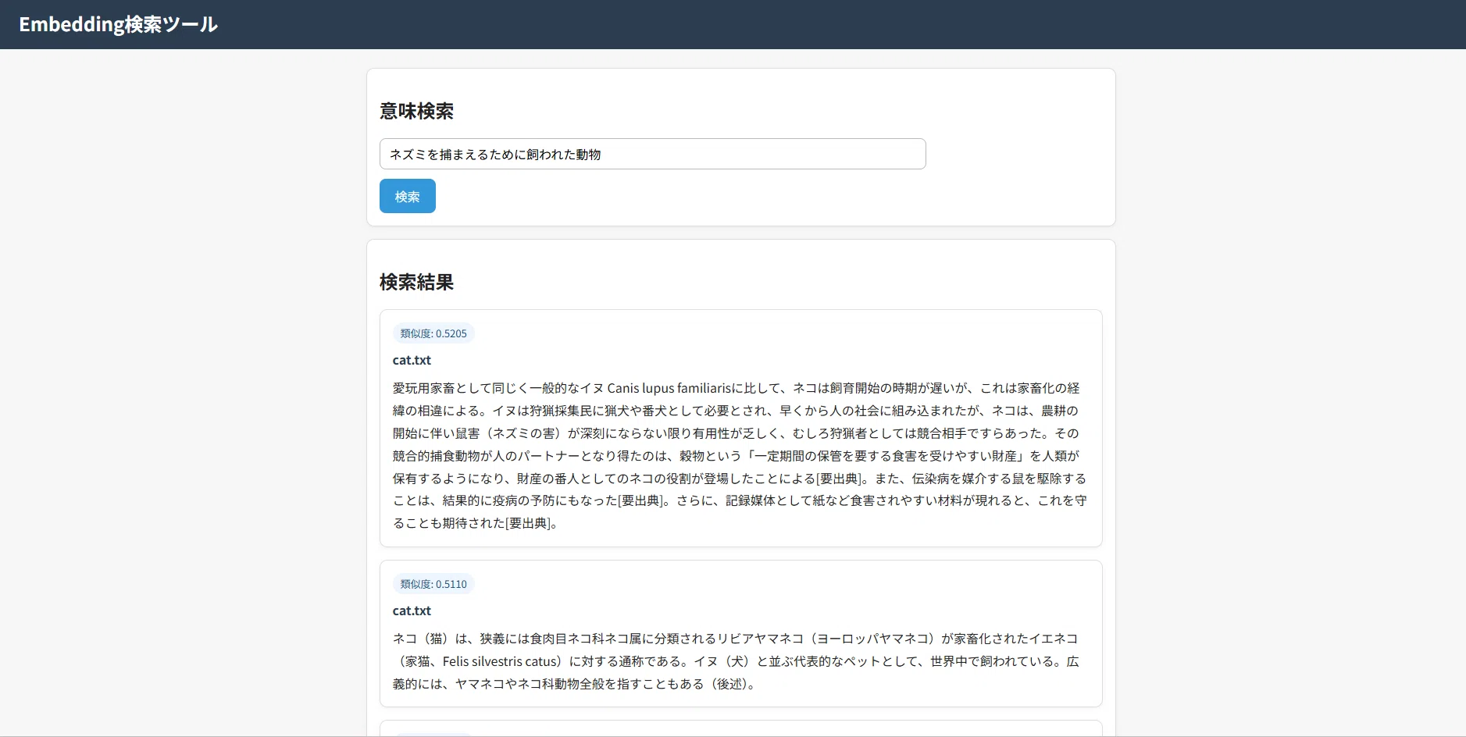Click the Embedding検索ツール header title
1466x737 pixels.
click(x=118, y=24)
